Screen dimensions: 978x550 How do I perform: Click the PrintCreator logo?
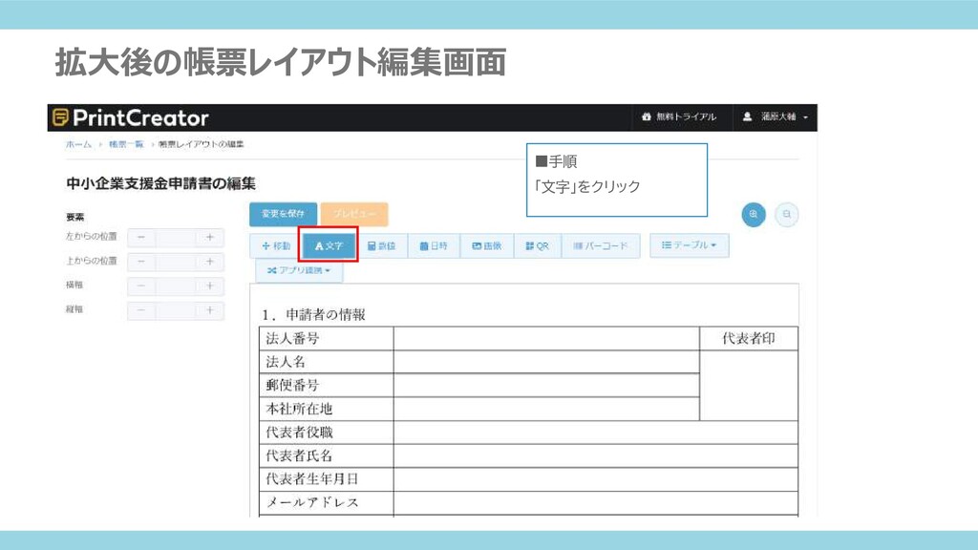click(130, 117)
